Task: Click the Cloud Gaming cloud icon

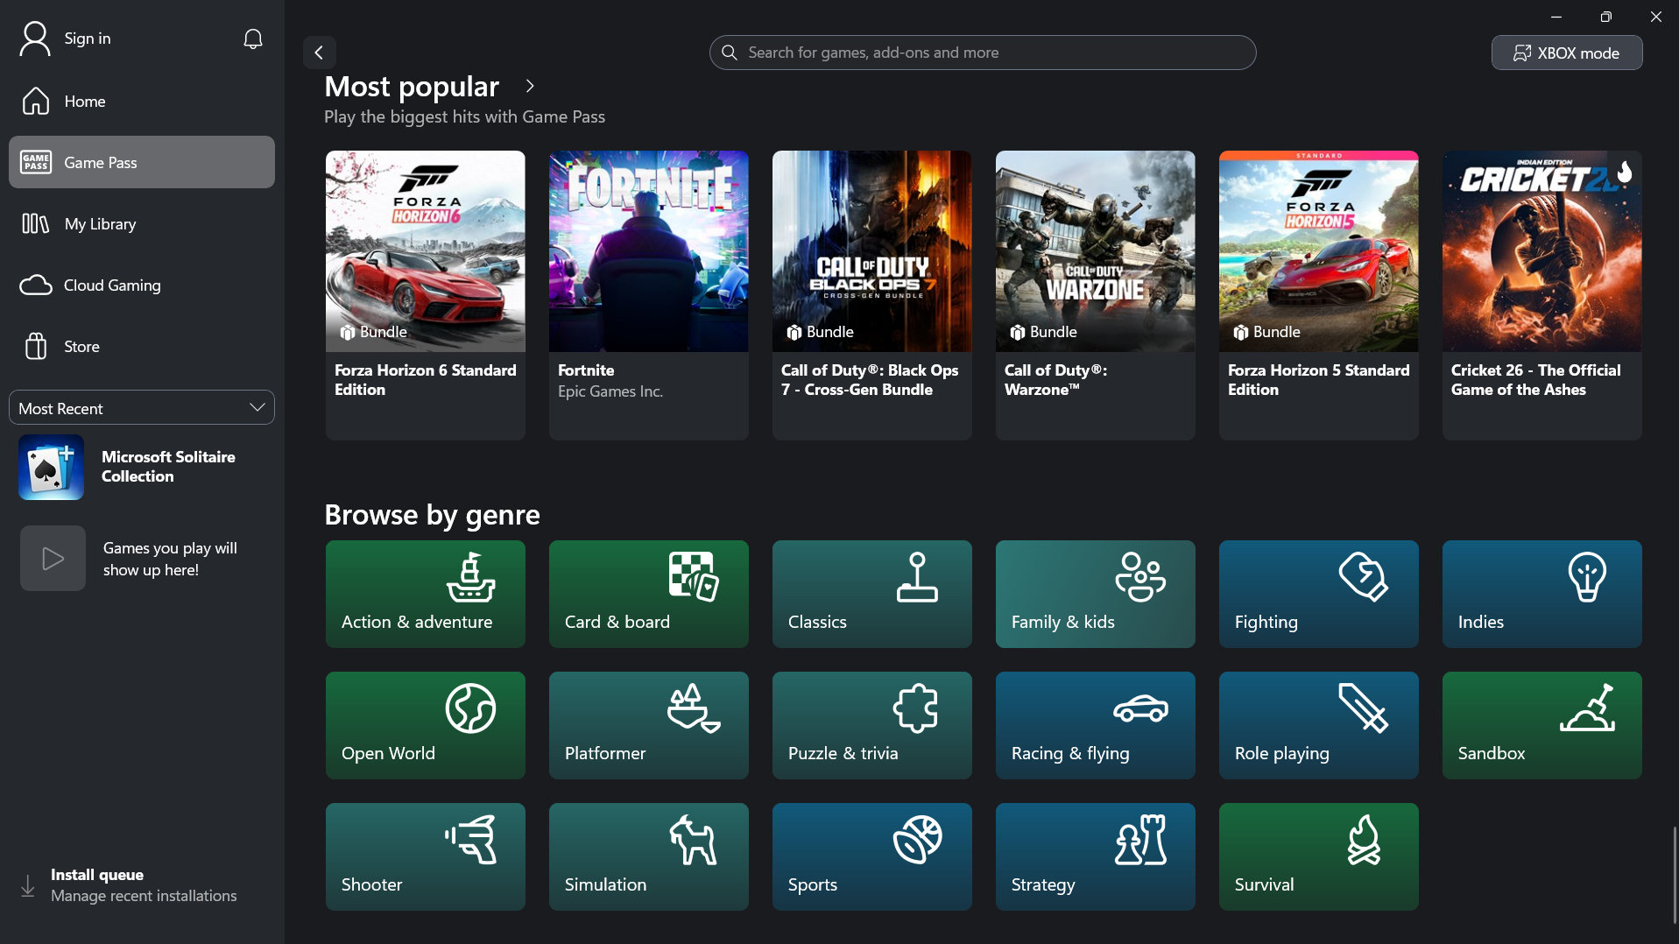Action: [36, 285]
